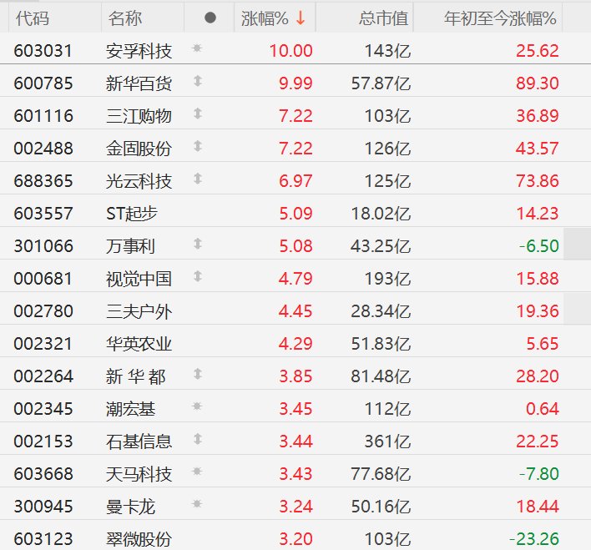Click the up-down arrow icon beside 万事利

tap(198, 245)
